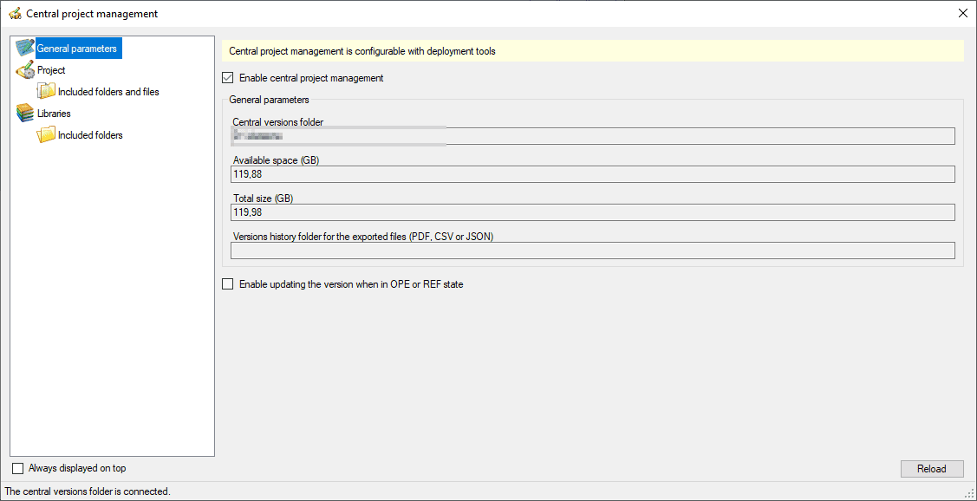Select the Libraries tree node
The width and height of the screenshot is (977, 501).
54,114
